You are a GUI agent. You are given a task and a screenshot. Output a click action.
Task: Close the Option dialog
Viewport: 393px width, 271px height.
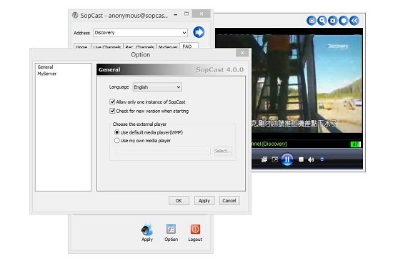tap(242, 53)
